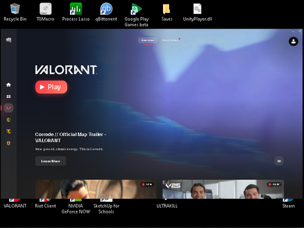
Task: Minimize the Riot Client window
Action: 293,32
